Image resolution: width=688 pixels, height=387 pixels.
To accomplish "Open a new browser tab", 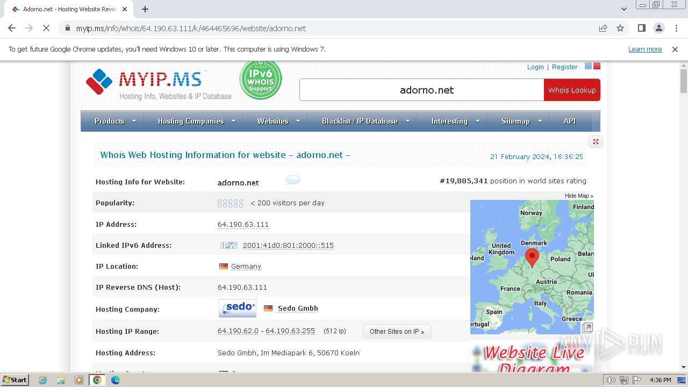I will coord(145,9).
